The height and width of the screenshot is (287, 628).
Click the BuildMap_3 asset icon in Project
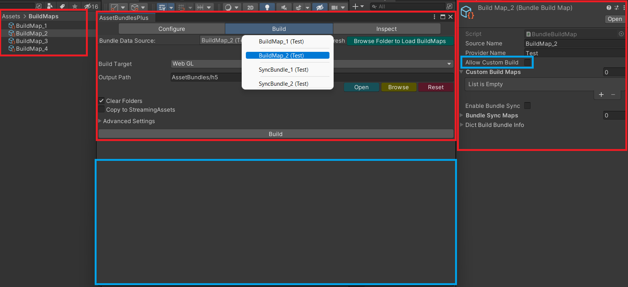click(x=11, y=41)
